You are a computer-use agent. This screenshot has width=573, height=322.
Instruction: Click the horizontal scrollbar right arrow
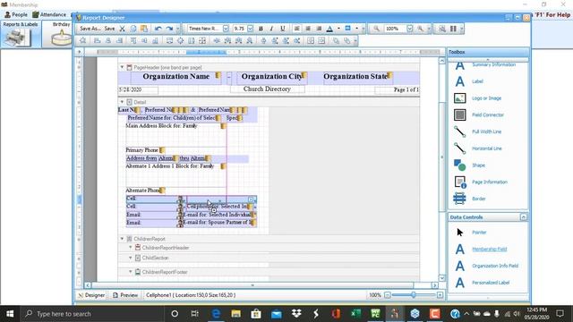434,285
